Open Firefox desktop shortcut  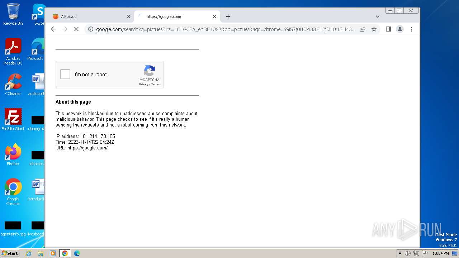[13, 154]
